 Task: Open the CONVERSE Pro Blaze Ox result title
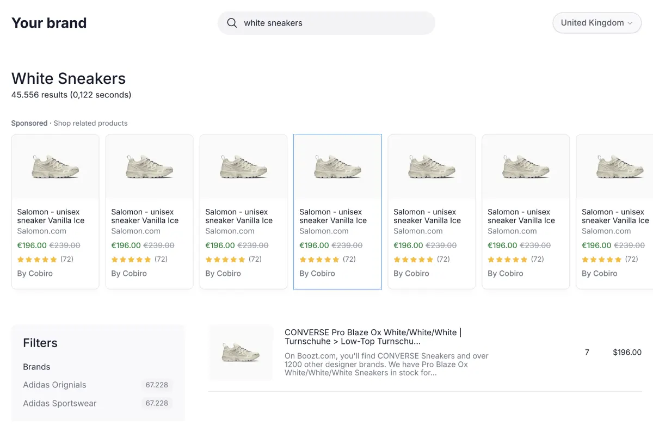pyautogui.click(x=373, y=337)
